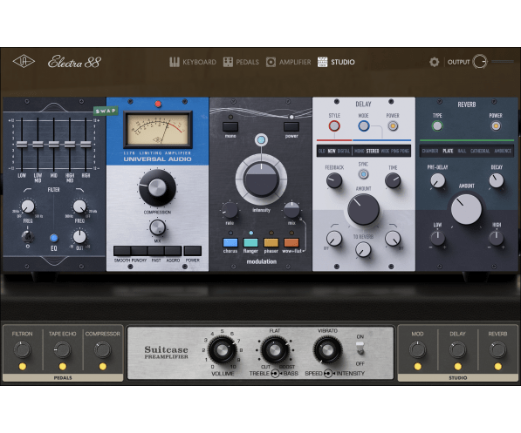Screen dimensions: 521x433
Task: Cycle the Delay MODE selector
Action: coord(364,126)
